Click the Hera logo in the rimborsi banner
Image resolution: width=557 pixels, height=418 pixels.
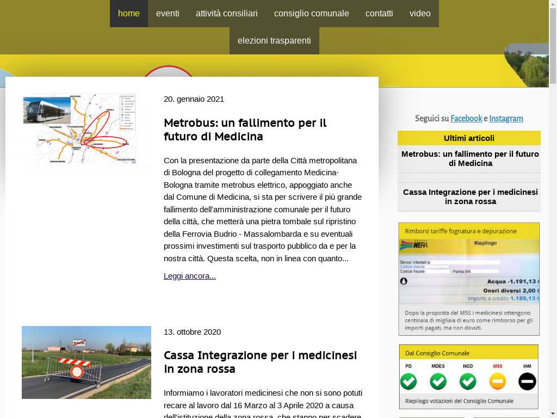pyautogui.click(x=414, y=244)
